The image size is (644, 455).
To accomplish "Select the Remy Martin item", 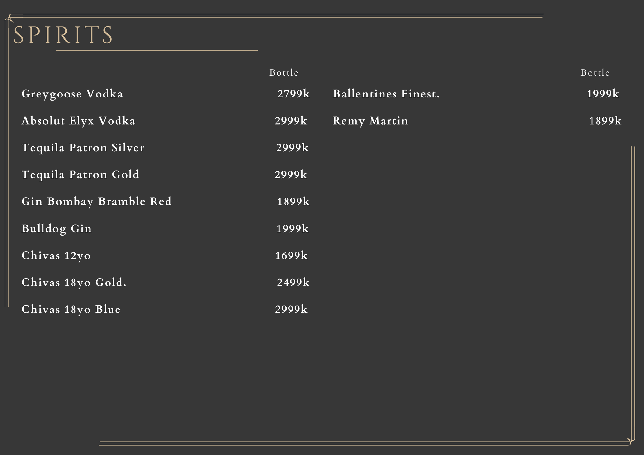I will [370, 121].
